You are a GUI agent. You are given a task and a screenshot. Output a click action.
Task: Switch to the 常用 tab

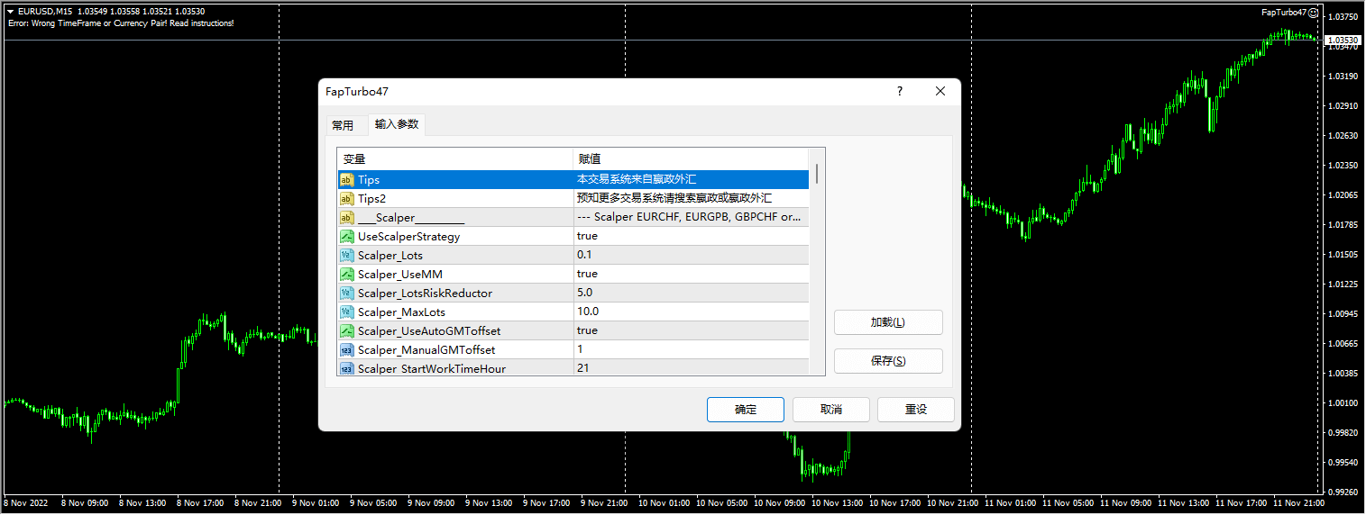tap(343, 125)
